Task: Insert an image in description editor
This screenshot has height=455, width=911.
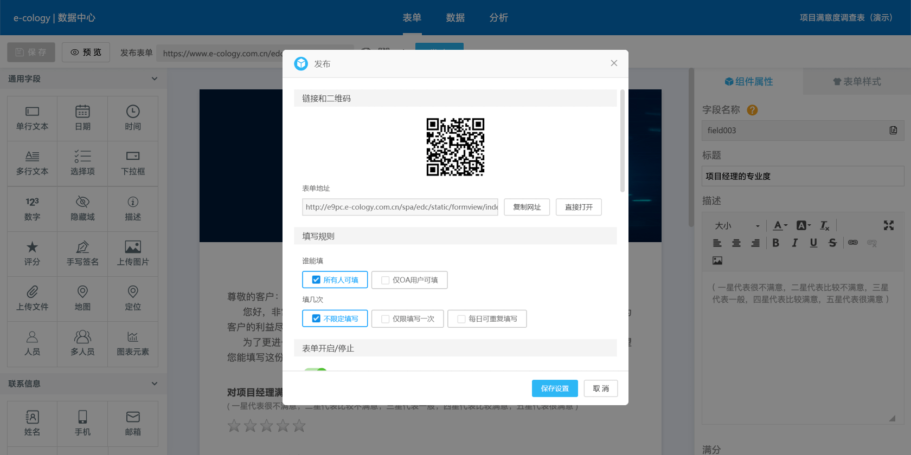Action: coord(717,261)
